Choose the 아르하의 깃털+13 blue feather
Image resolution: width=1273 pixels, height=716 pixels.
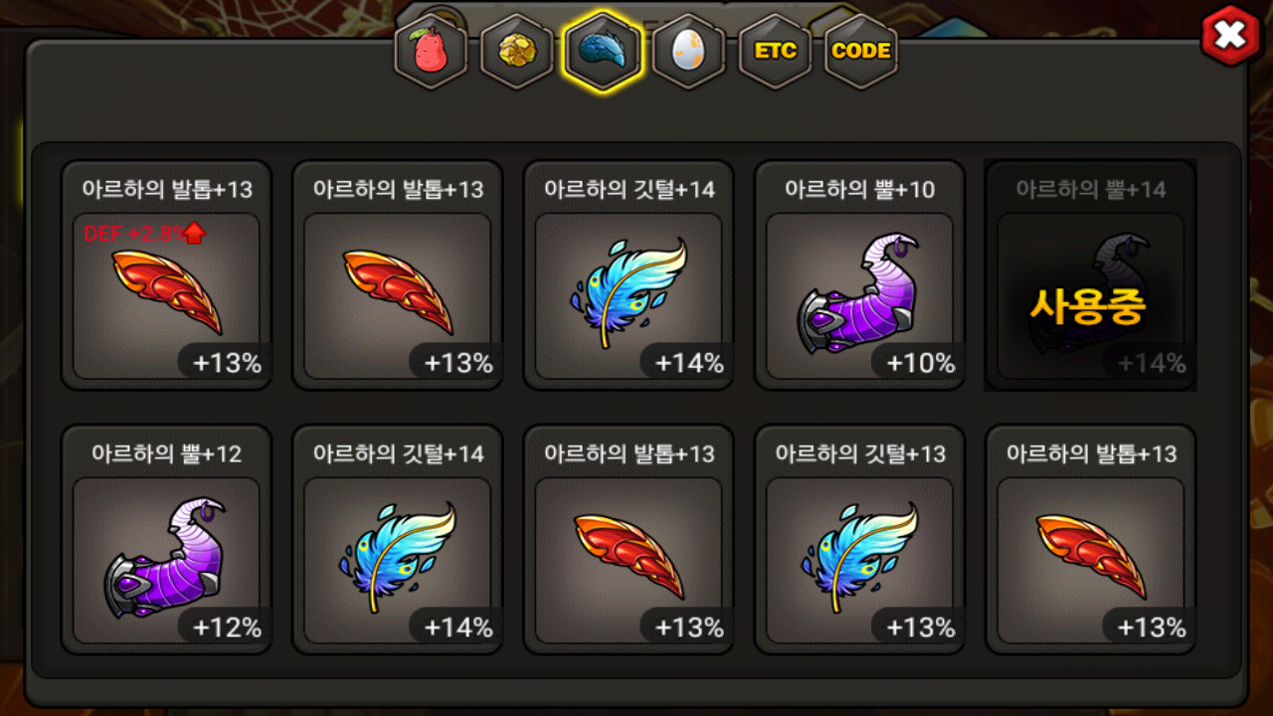(859, 540)
